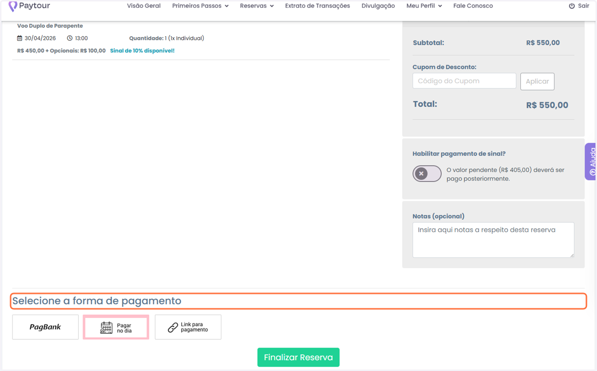Click the Notas textarea resize handle
This screenshot has height=371, width=597.
572,255
